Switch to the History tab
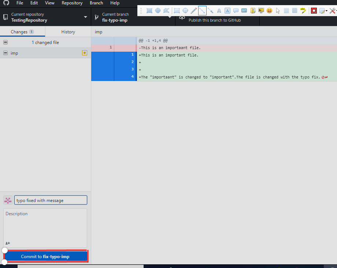 tap(68, 32)
